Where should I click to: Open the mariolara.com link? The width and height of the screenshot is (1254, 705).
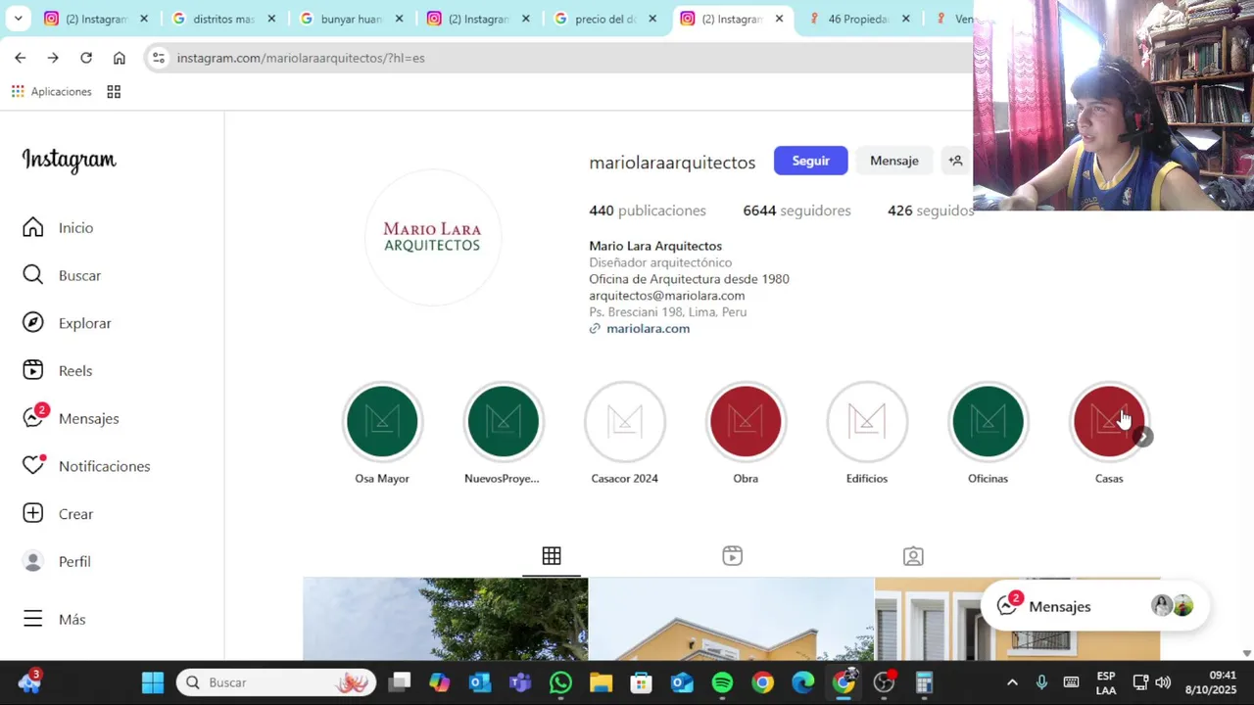coord(648,329)
